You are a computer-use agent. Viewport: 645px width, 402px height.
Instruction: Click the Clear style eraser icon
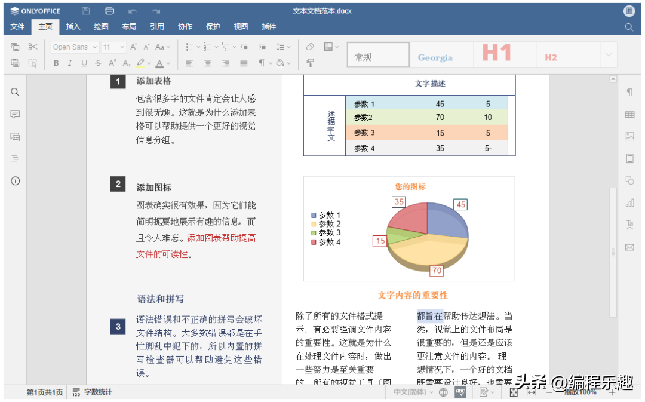coord(310,47)
